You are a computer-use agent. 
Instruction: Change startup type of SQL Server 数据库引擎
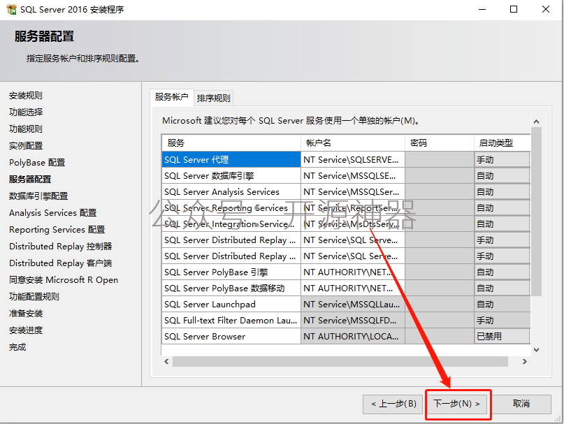coord(501,175)
